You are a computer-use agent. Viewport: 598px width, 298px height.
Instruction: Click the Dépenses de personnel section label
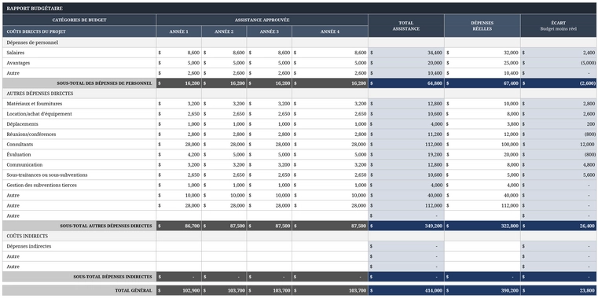pos(79,42)
